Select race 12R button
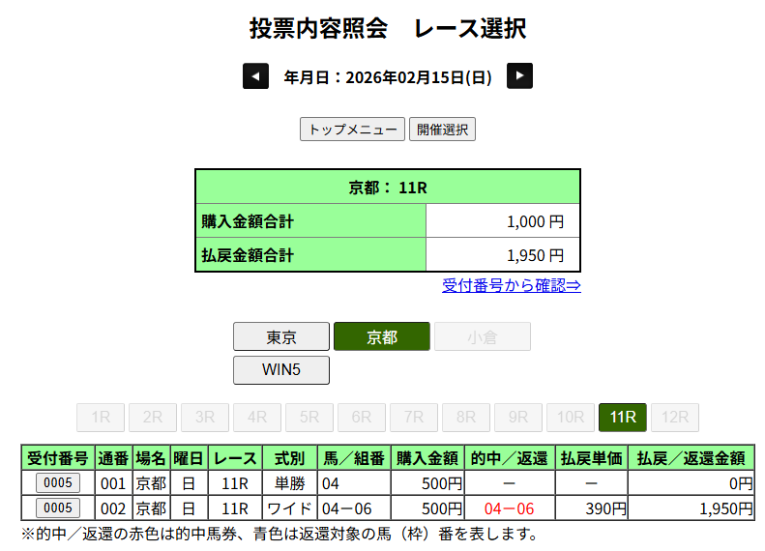This screenshot has height=551, width=765. (674, 418)
